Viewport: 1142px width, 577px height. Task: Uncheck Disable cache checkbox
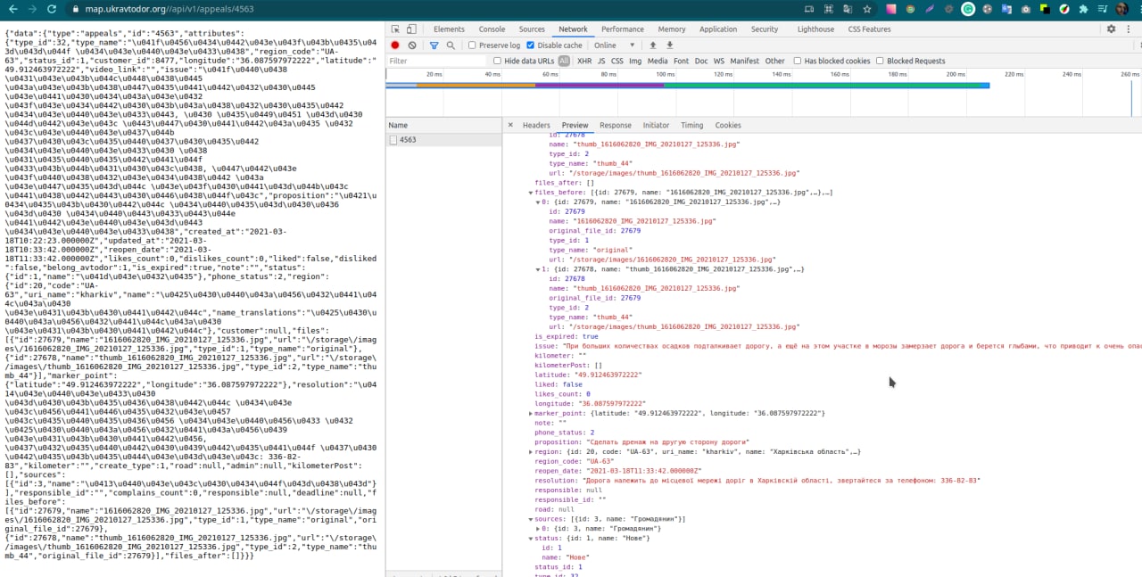531,45
